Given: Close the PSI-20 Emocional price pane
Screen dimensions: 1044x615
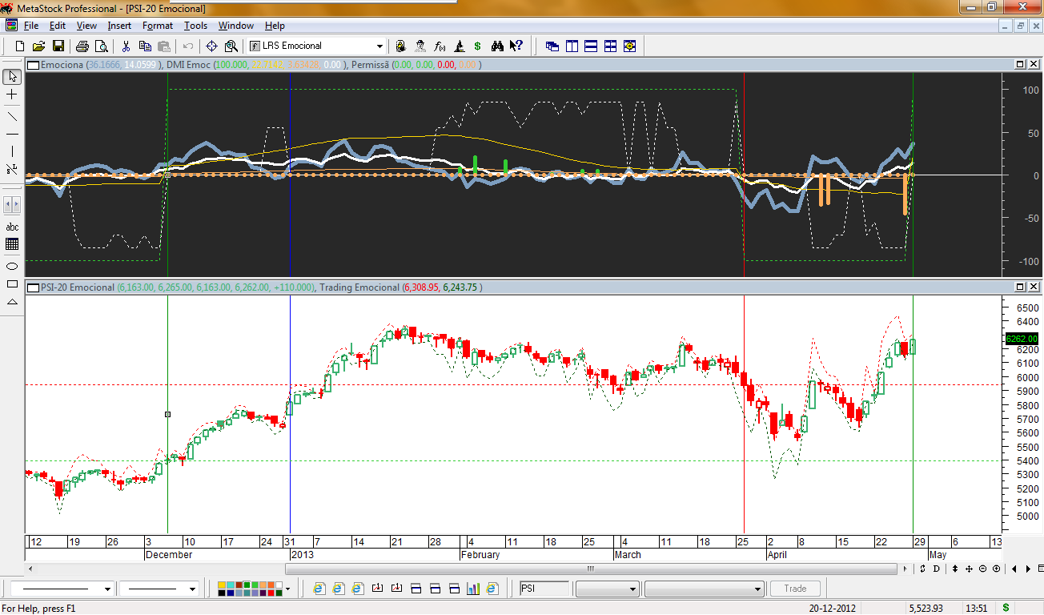Looking at the screenshot, I should tap(1032, 287).
